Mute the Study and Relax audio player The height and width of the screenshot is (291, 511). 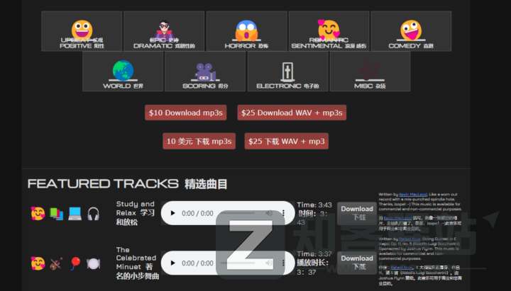tap(269, 213)
